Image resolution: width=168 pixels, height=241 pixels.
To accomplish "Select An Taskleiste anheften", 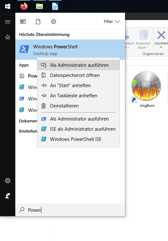I will pyautogui.click(x=78, y=96).
